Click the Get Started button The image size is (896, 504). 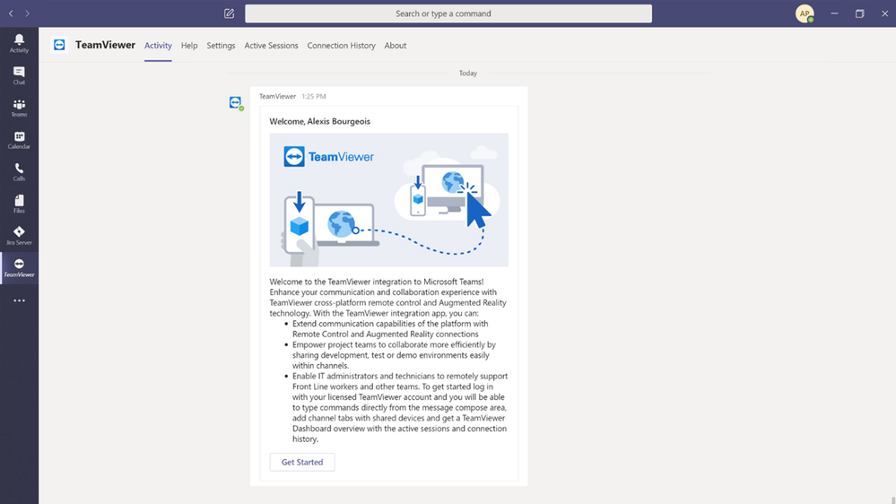point(302,462)
